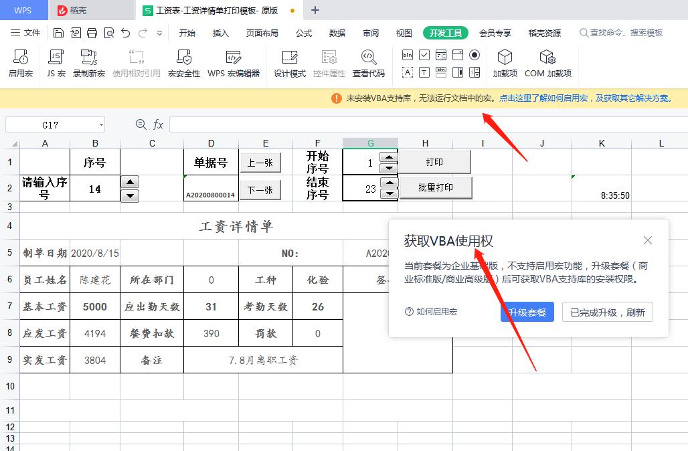Click into the formula bar input
This screenshot has height=451, width=688.
[x=428, y=125]
